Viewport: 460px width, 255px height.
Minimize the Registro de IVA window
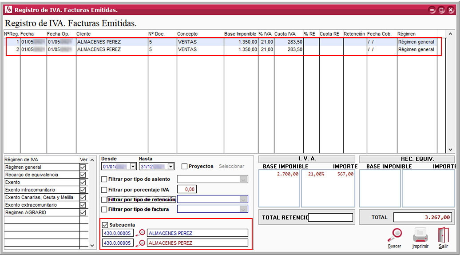pos(432,10)
